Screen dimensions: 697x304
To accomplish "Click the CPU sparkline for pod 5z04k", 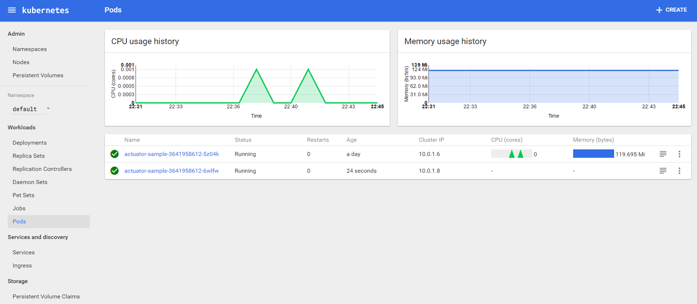I will pyautogui.click(x=511, y=154).
